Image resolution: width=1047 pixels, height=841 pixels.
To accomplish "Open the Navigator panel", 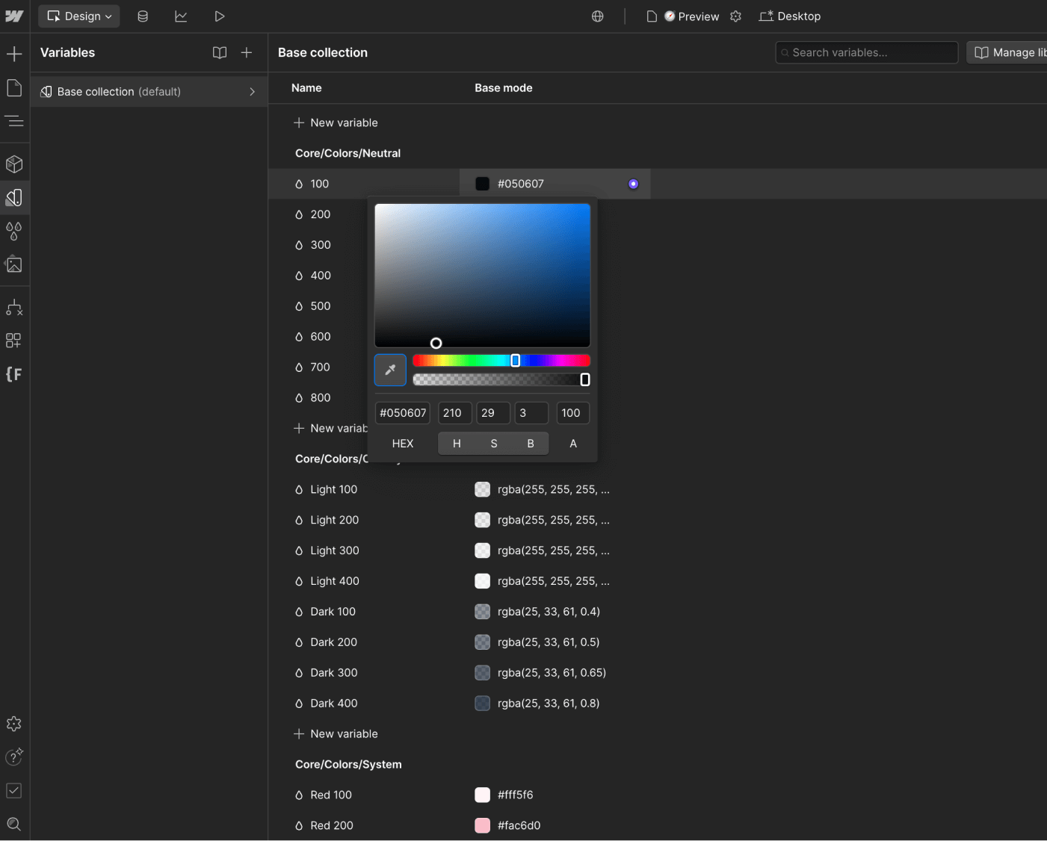I will [14, 121].
